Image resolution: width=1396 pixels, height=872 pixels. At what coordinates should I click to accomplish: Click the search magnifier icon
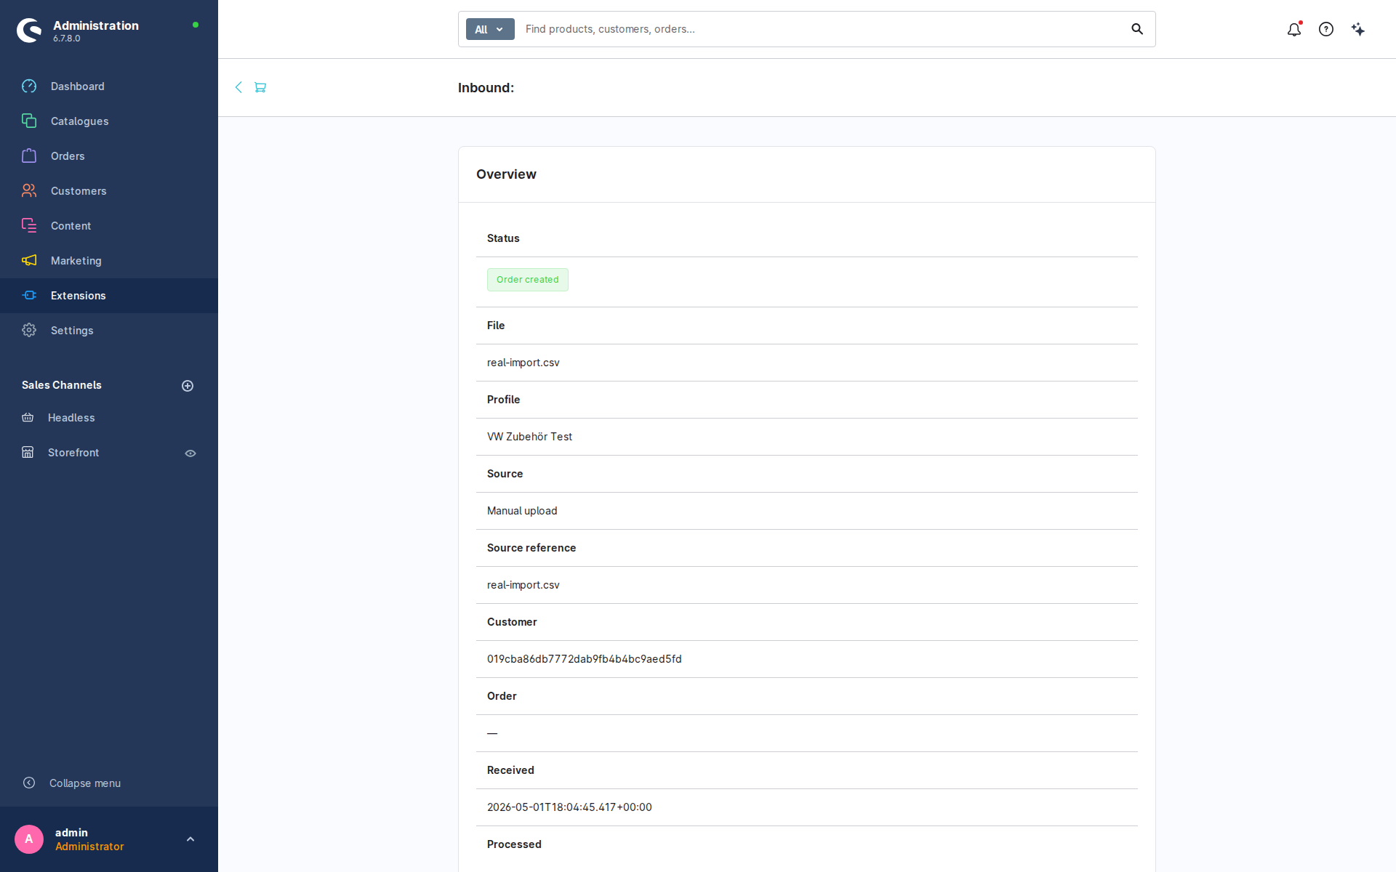click(1137, 29)
